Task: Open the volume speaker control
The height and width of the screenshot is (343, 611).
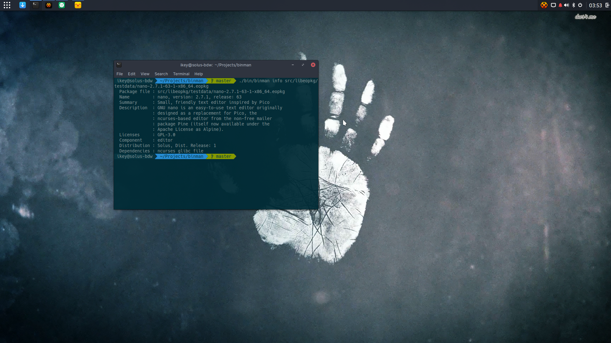Action: tap(566, 5)
